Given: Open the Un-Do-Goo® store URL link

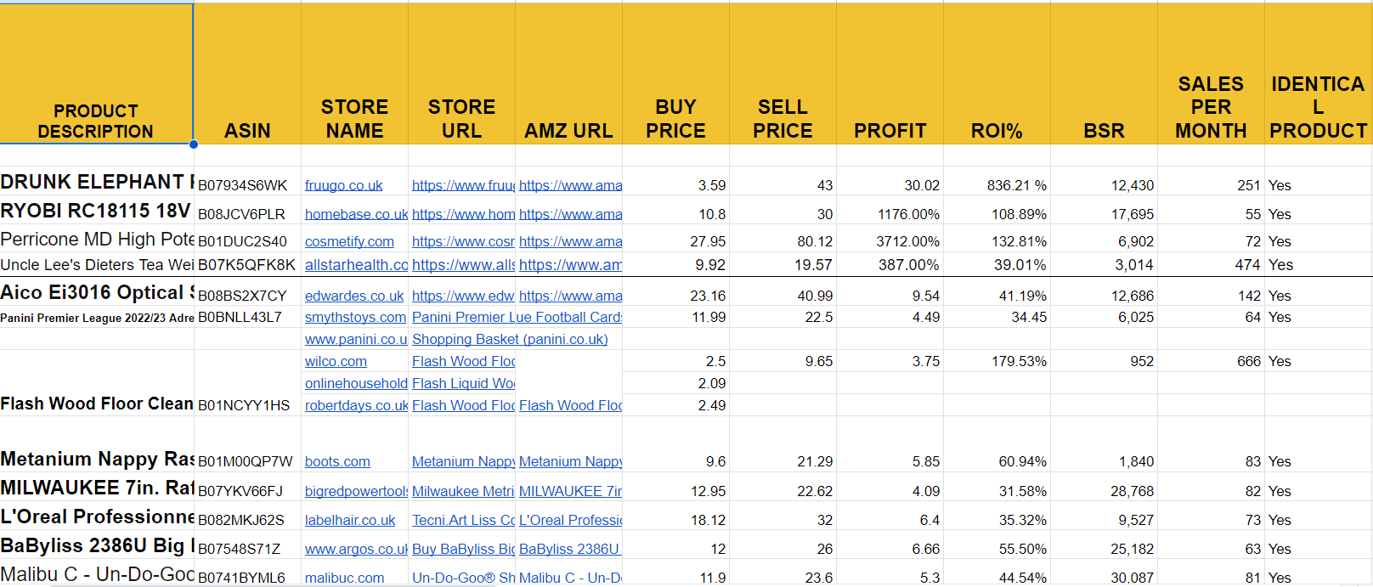Looking at the screenshot, I should click(463, 578).
